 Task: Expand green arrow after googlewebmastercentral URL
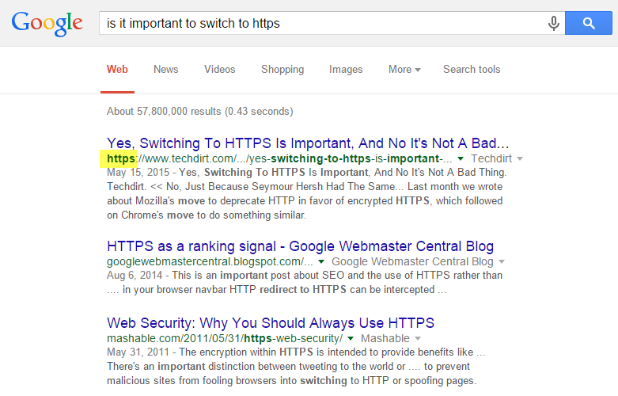point(322,261)
